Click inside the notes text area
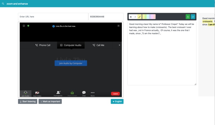 tap(162, 53)
